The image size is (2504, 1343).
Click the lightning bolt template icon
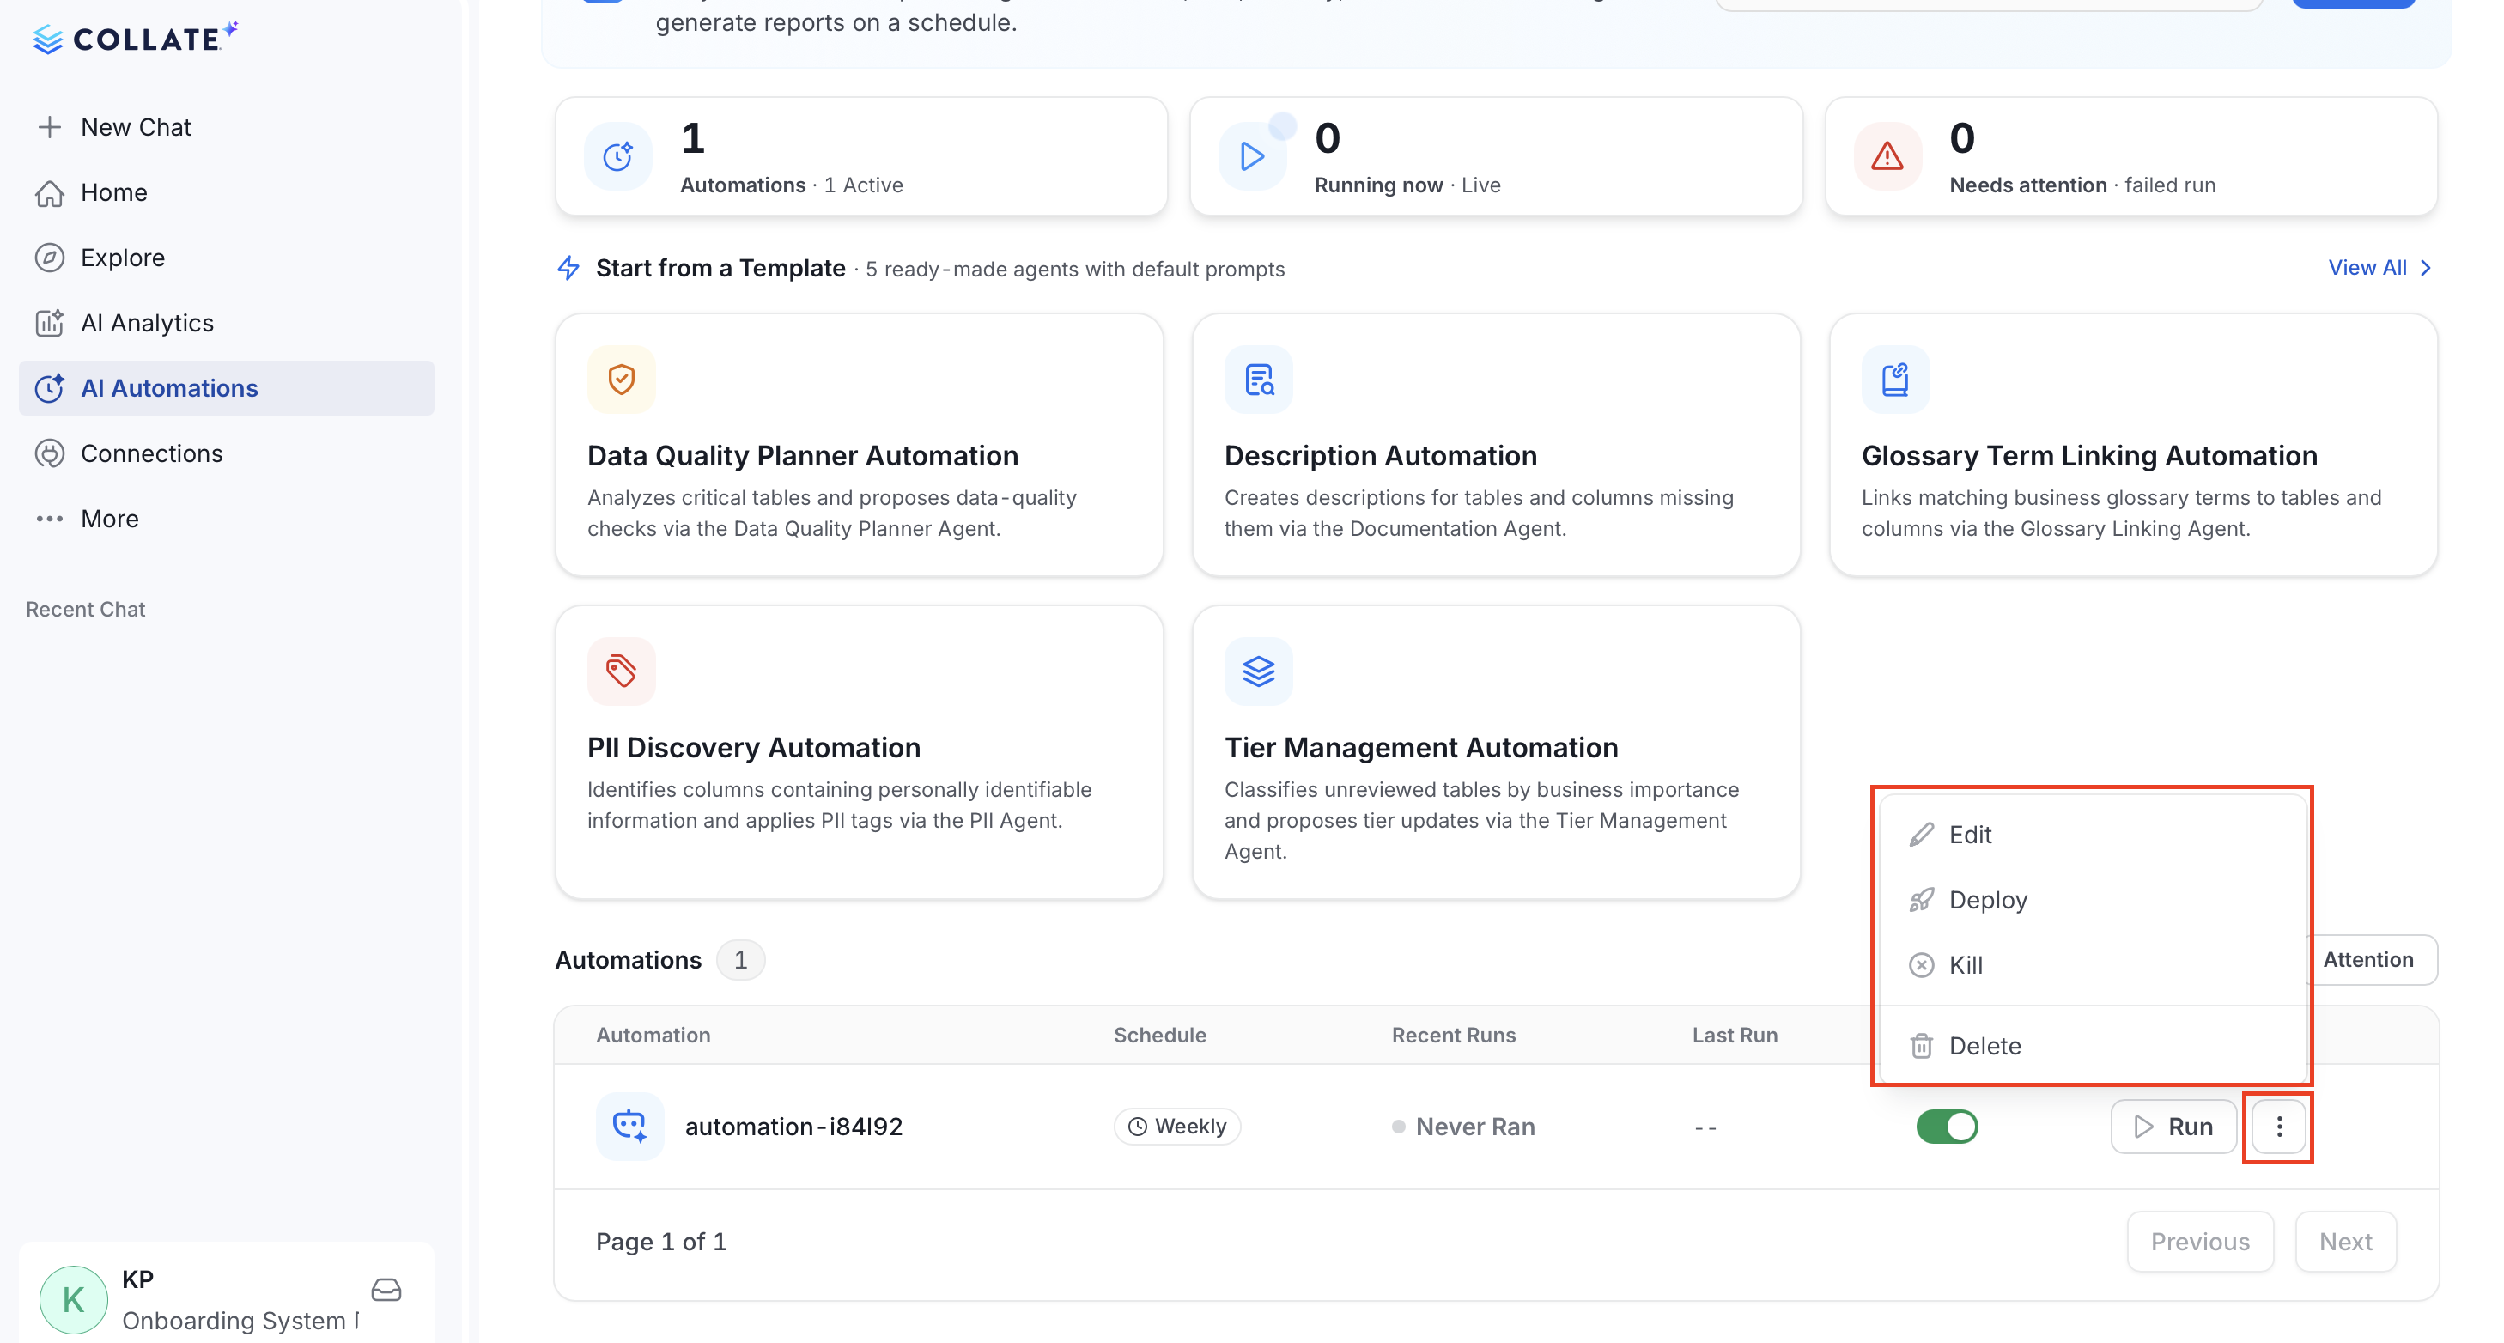(x=568, y=268)
